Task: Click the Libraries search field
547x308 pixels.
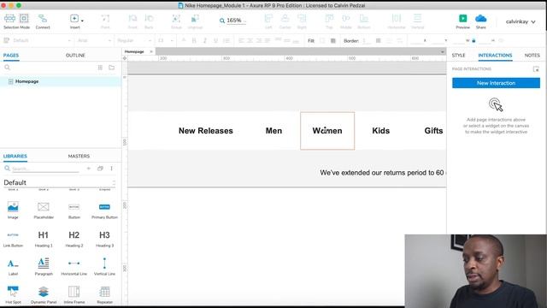Action: [x=45, y=169]
